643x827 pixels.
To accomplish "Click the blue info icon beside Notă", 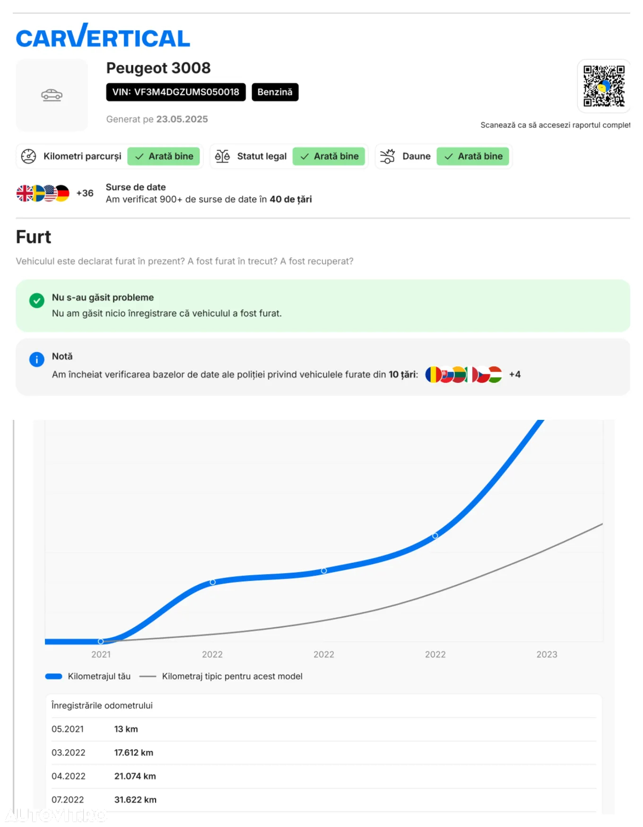I will tap(37, 359).
